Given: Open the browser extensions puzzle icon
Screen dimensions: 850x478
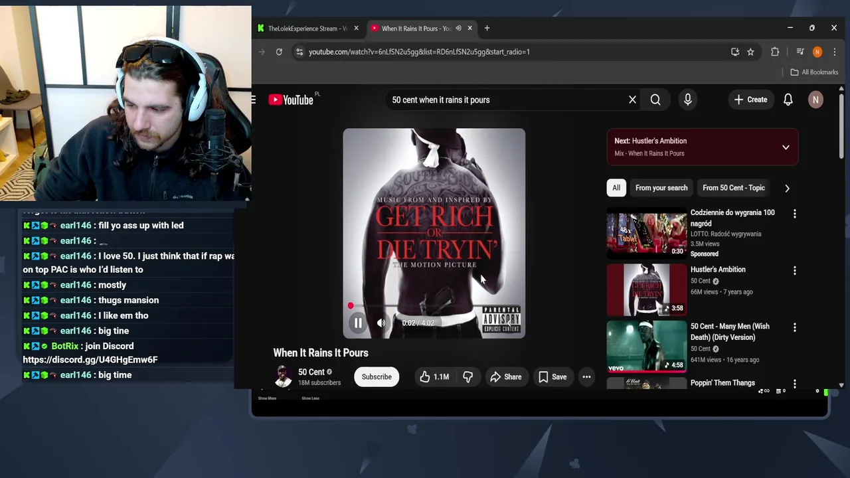Looking at the screenshot, I should [775, 52].
